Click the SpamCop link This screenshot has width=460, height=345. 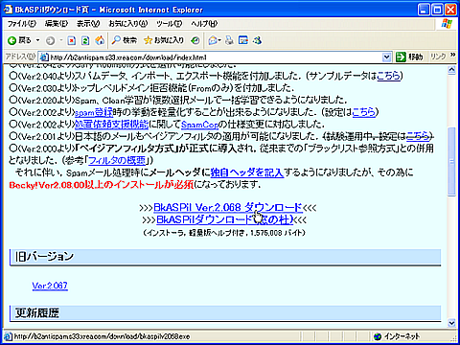(199, 125)
